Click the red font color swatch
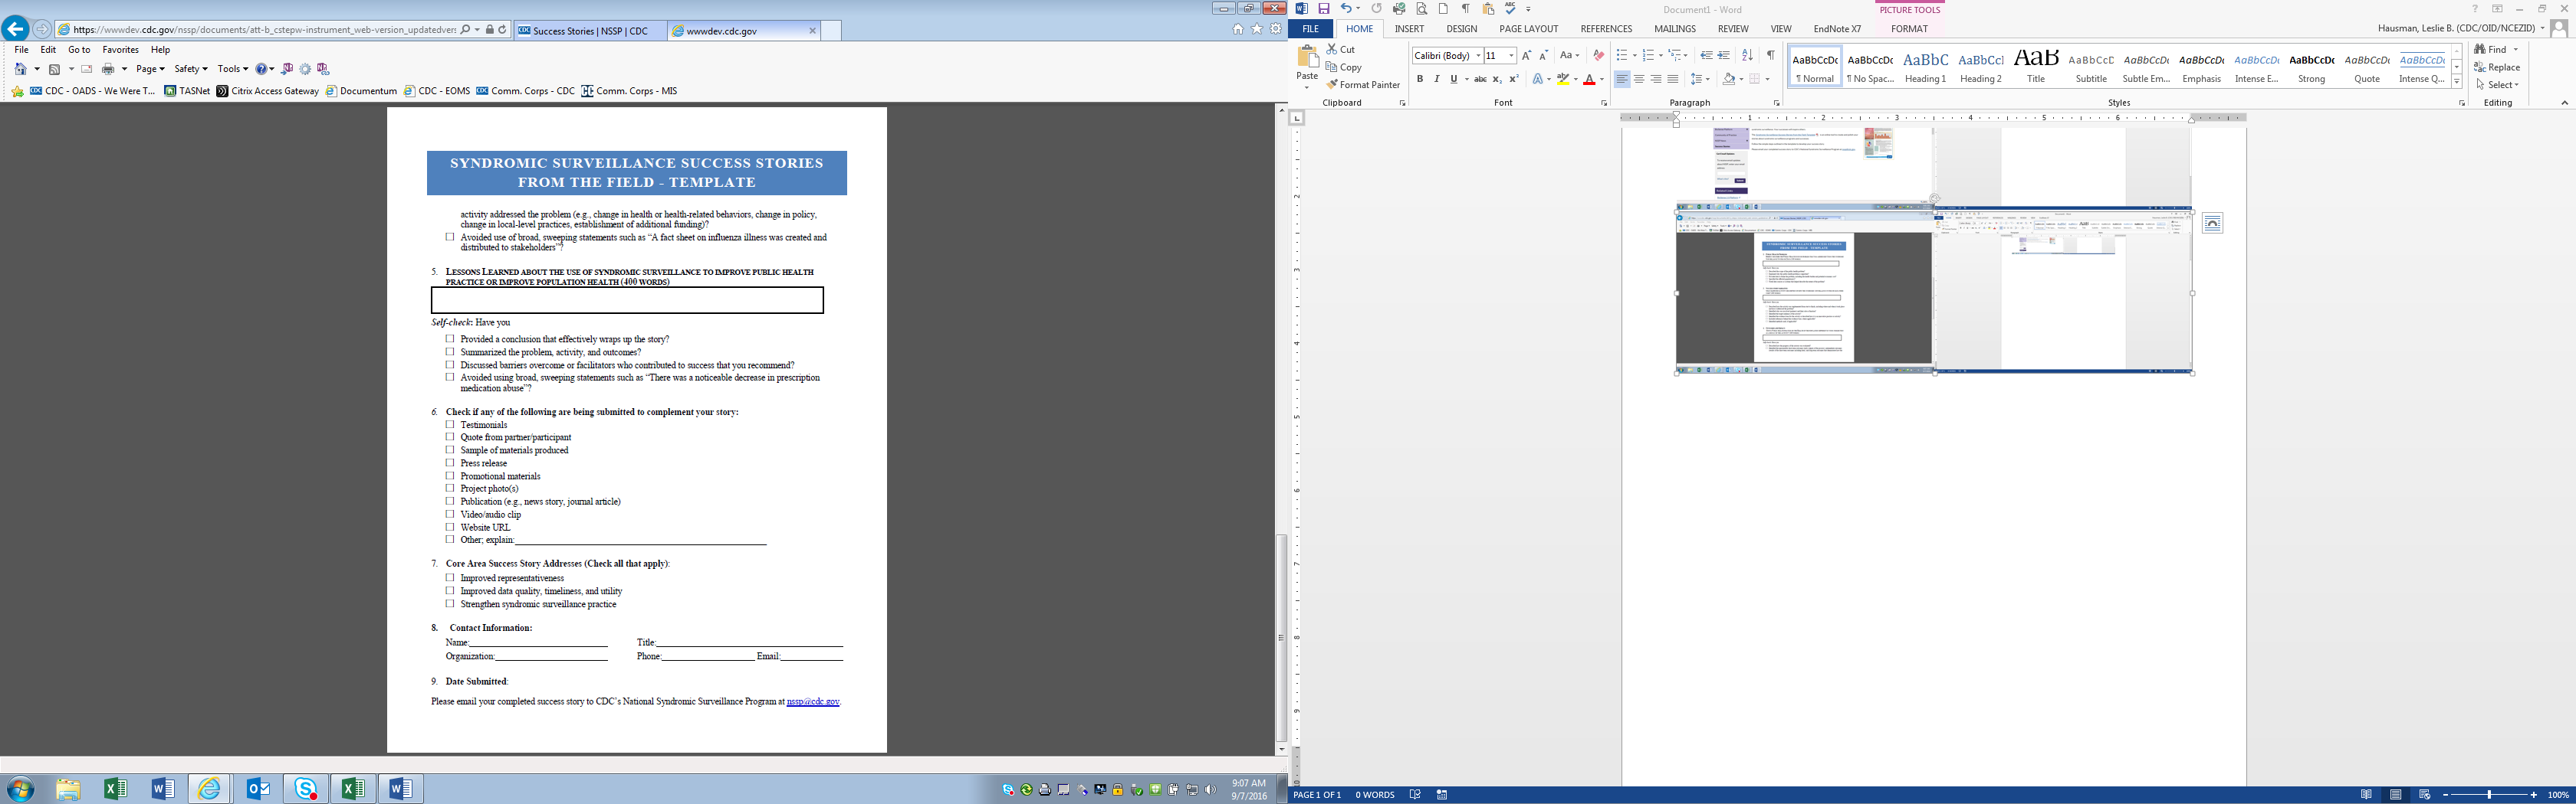This screenshot has width=2576, height=804. click(1589, 79)
